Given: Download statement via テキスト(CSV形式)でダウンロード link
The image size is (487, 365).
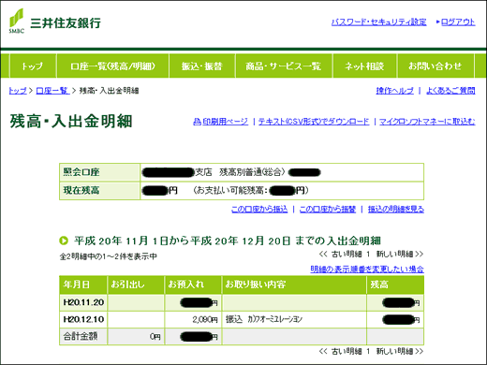Looking at the screenshot, I should coord(314,122).
